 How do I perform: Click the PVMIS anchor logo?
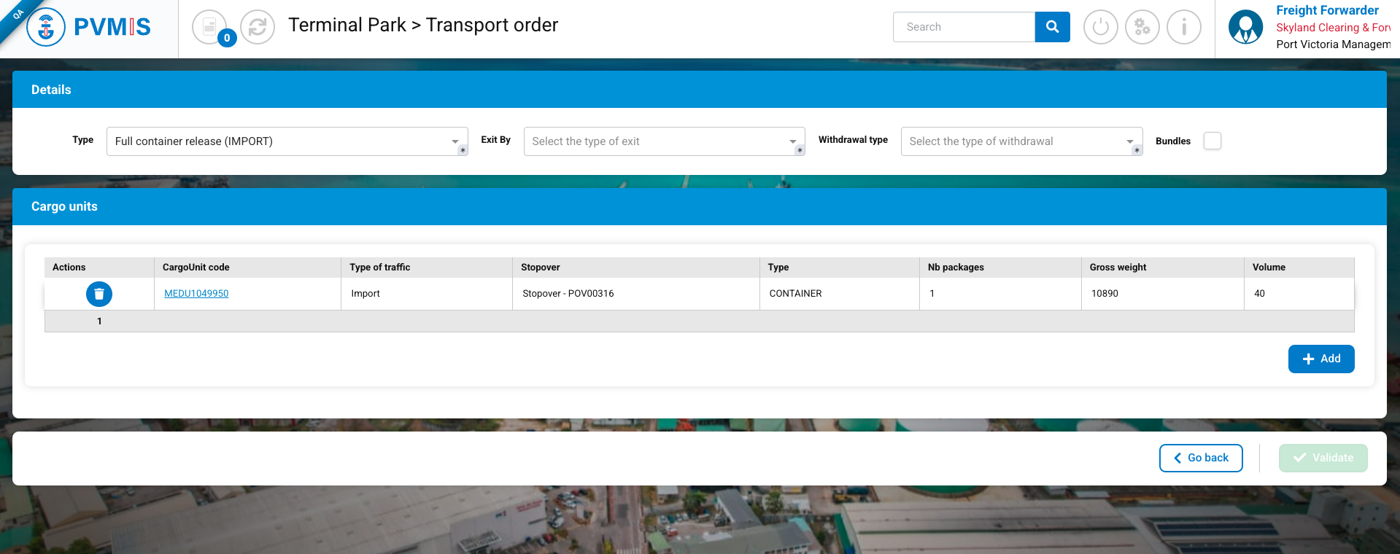(x=46, y=28)
